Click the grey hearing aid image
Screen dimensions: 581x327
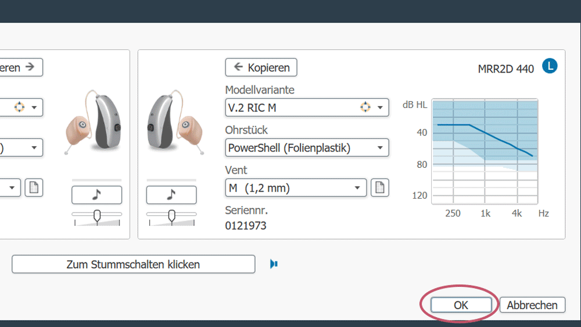tap(174, 123)
